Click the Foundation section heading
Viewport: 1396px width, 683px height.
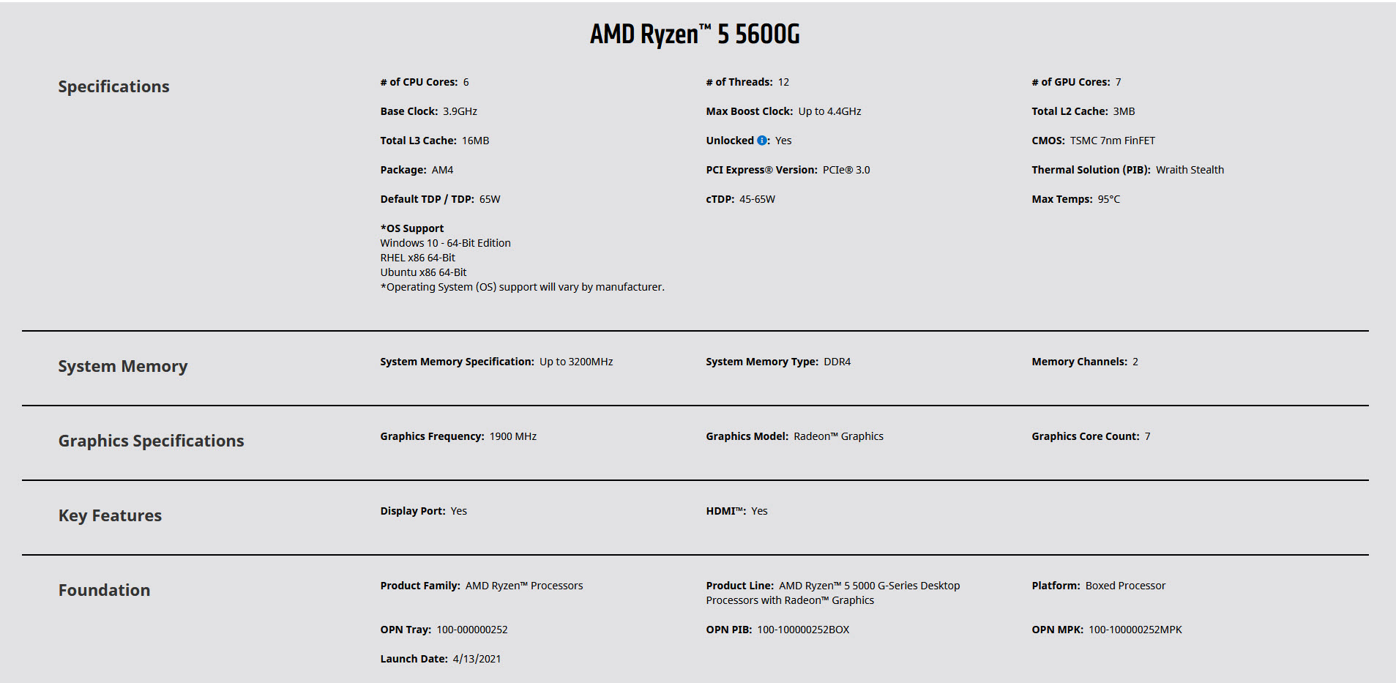click(x=104, y=590)
